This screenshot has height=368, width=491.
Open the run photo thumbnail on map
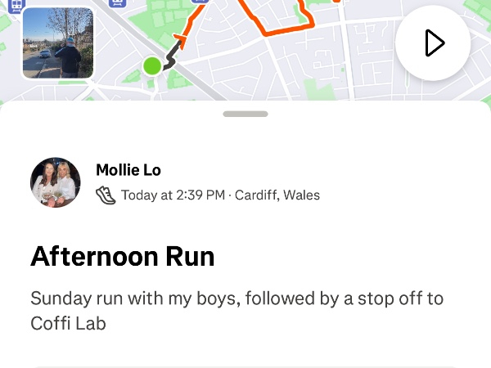coord(58,43)
